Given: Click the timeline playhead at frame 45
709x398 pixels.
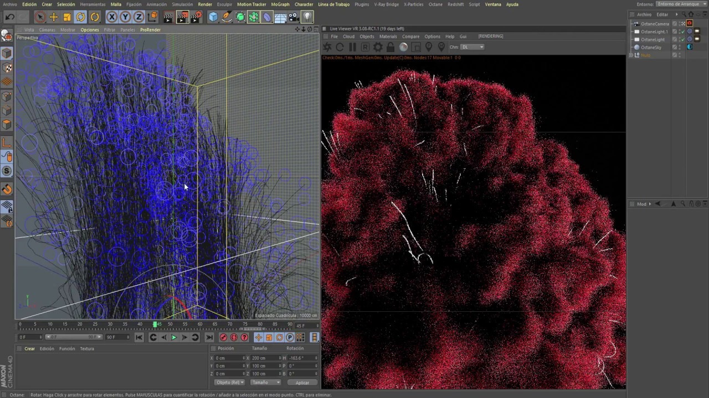Looking at the screenshot, I should coord(155,324).
